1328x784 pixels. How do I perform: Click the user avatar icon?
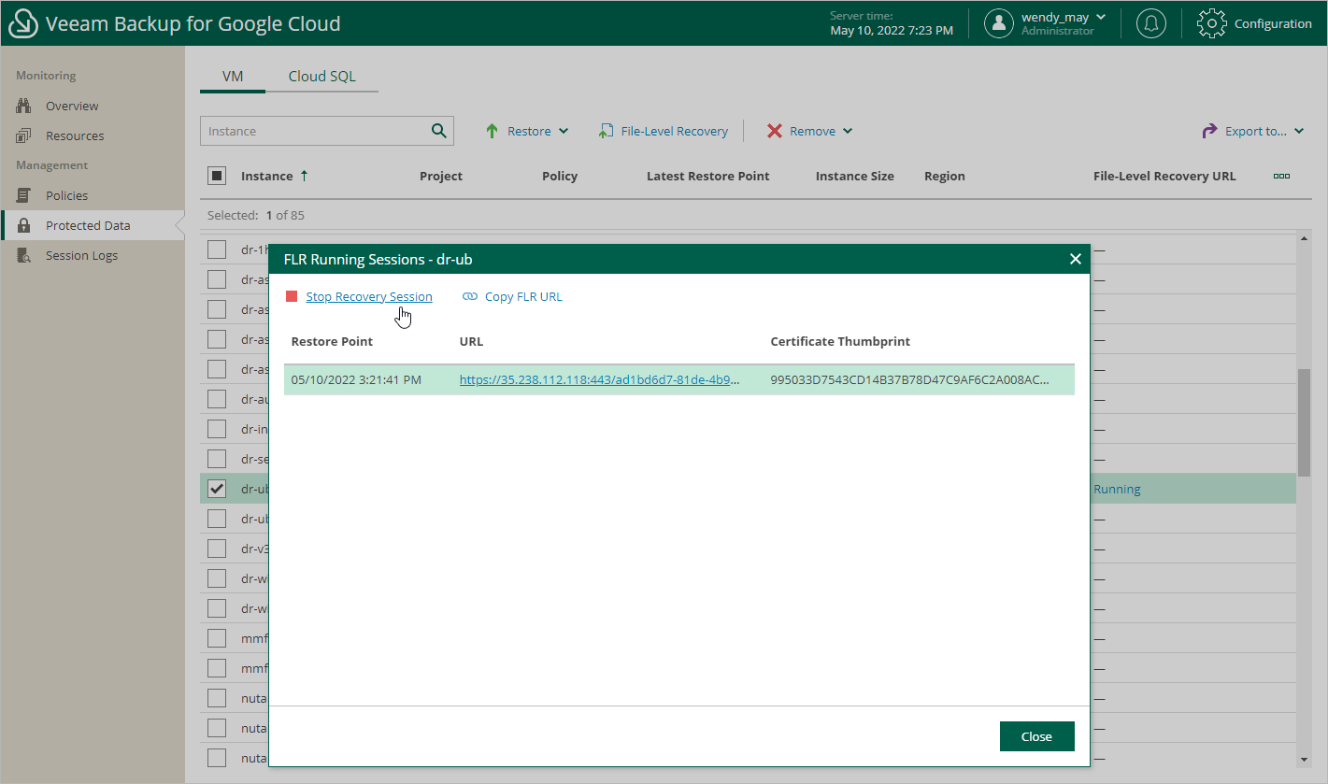click(x=999, y=23)
